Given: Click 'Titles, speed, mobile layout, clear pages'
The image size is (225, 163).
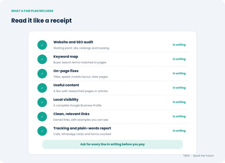Looking at the screenshot, I should pyautogui.click(x=81, y=77).
